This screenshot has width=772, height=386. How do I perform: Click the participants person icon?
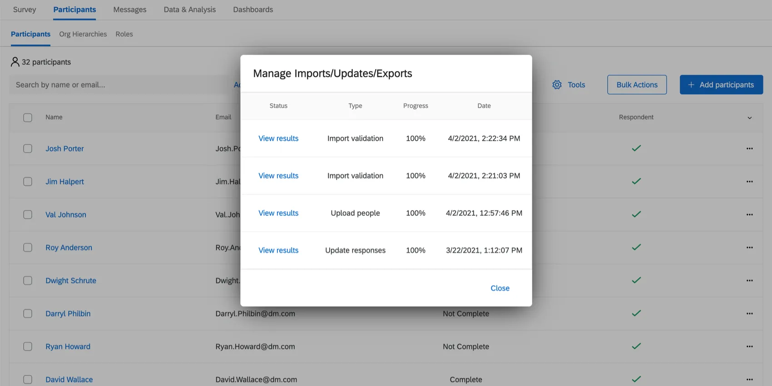click(15, 62)
